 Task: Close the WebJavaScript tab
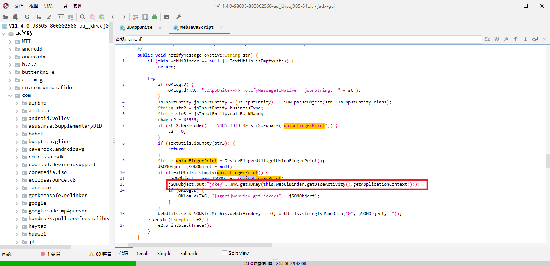point(221,28)
